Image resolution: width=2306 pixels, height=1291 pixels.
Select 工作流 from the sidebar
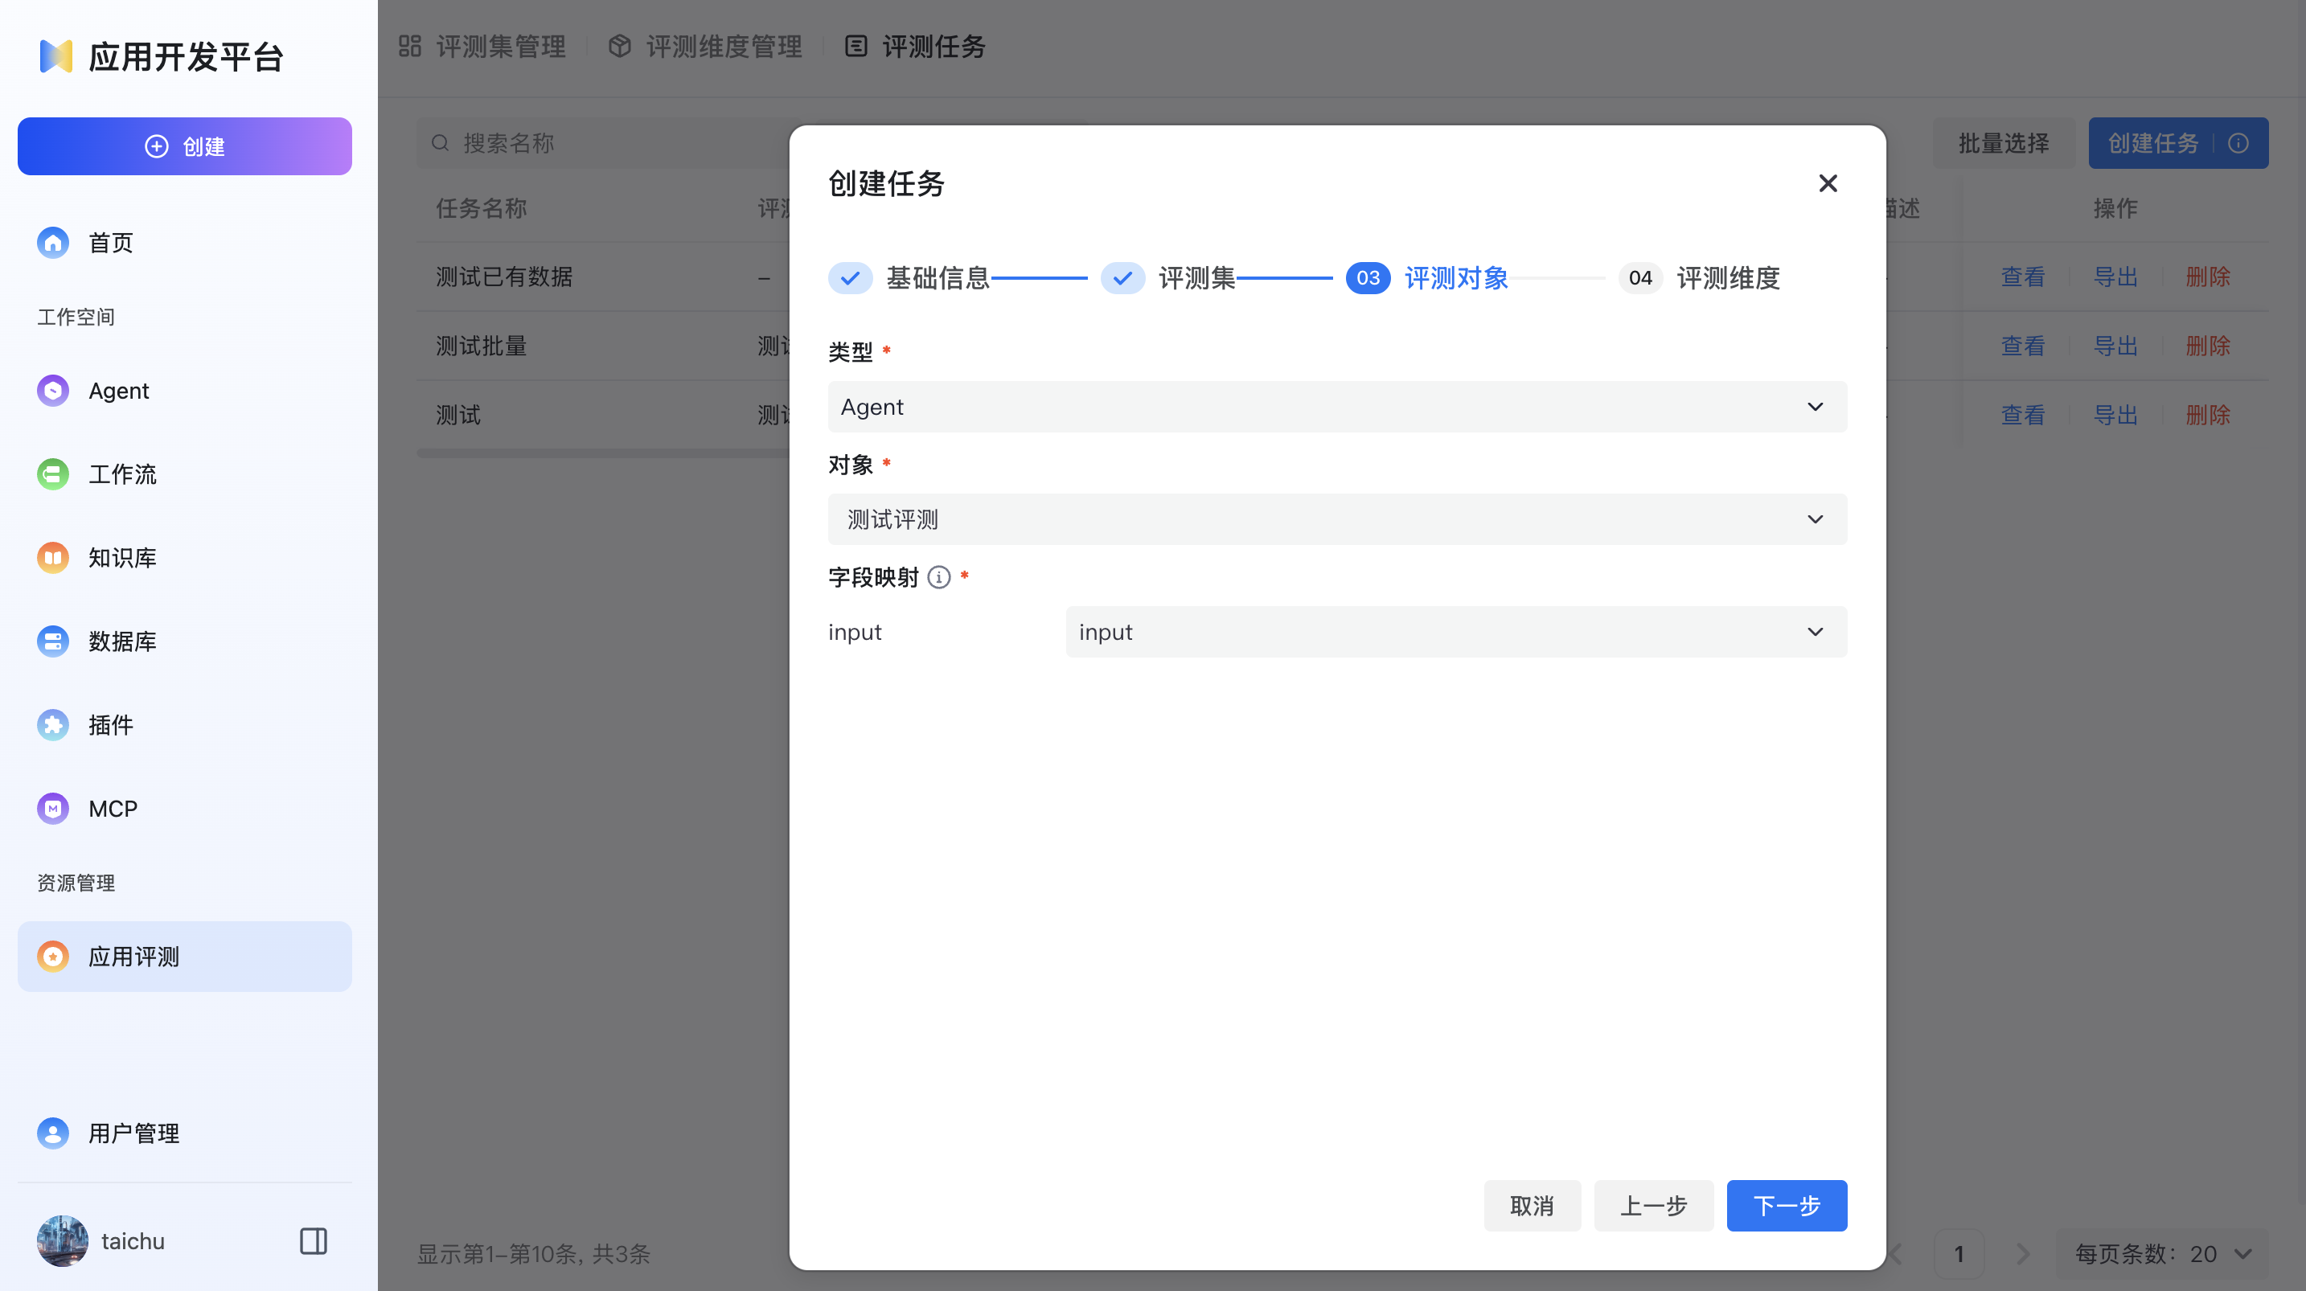point(123,474)
